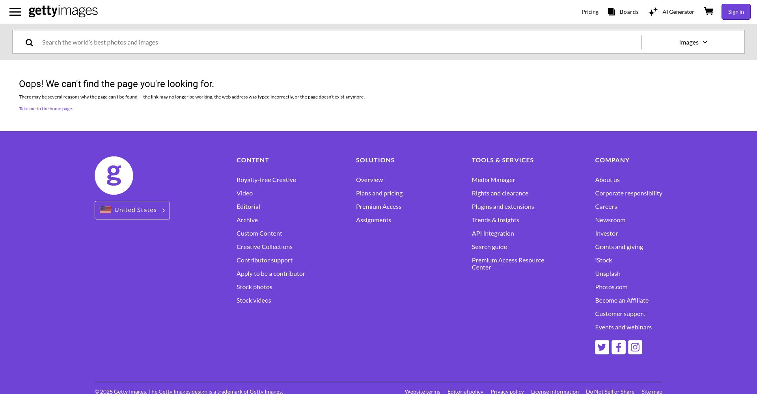Open the shopping cart

click(x=709, y=11)
